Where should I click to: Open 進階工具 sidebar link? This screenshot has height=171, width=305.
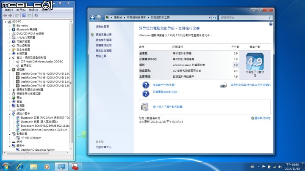pos(101,56)
